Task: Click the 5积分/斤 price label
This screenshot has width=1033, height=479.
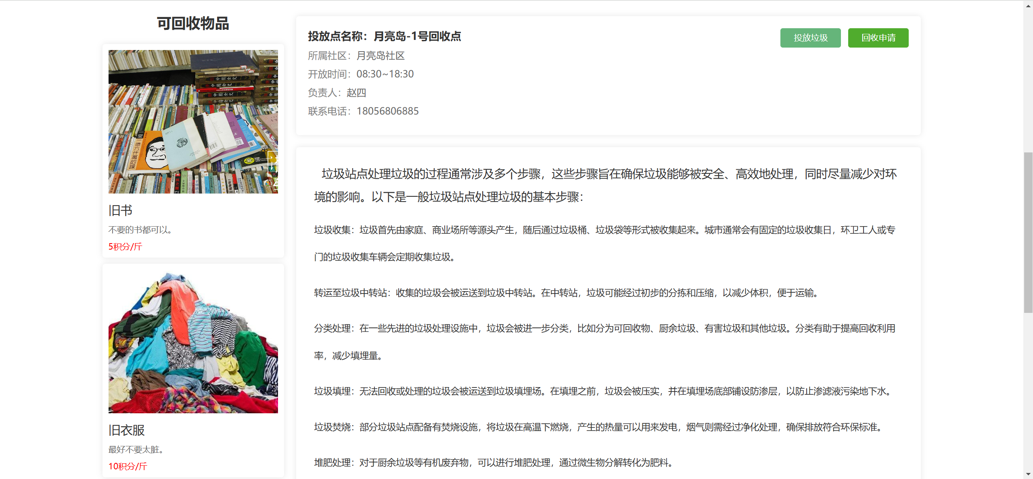Action: [125, 246]
